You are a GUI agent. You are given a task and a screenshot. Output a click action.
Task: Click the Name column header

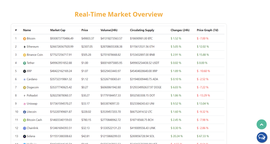coord(27,30)
